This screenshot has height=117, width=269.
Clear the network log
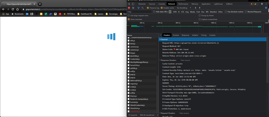tap(133, 8)
